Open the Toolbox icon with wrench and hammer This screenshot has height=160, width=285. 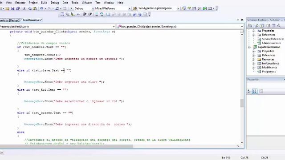coord(199,8)
